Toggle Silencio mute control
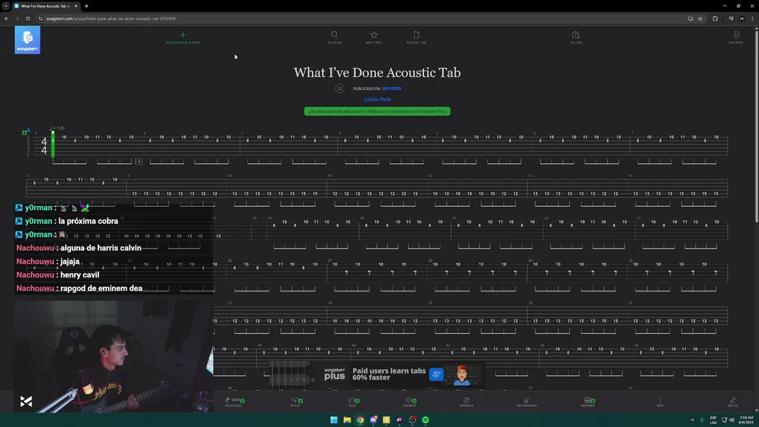The height and width of the screenshot is (427, 759). point(409,401)
